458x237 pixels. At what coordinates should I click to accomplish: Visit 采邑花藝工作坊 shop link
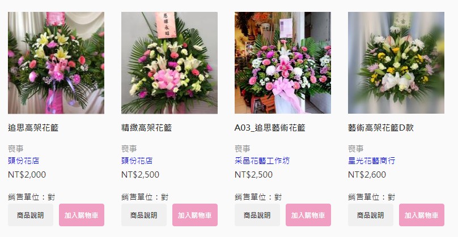tap(262, 161)
